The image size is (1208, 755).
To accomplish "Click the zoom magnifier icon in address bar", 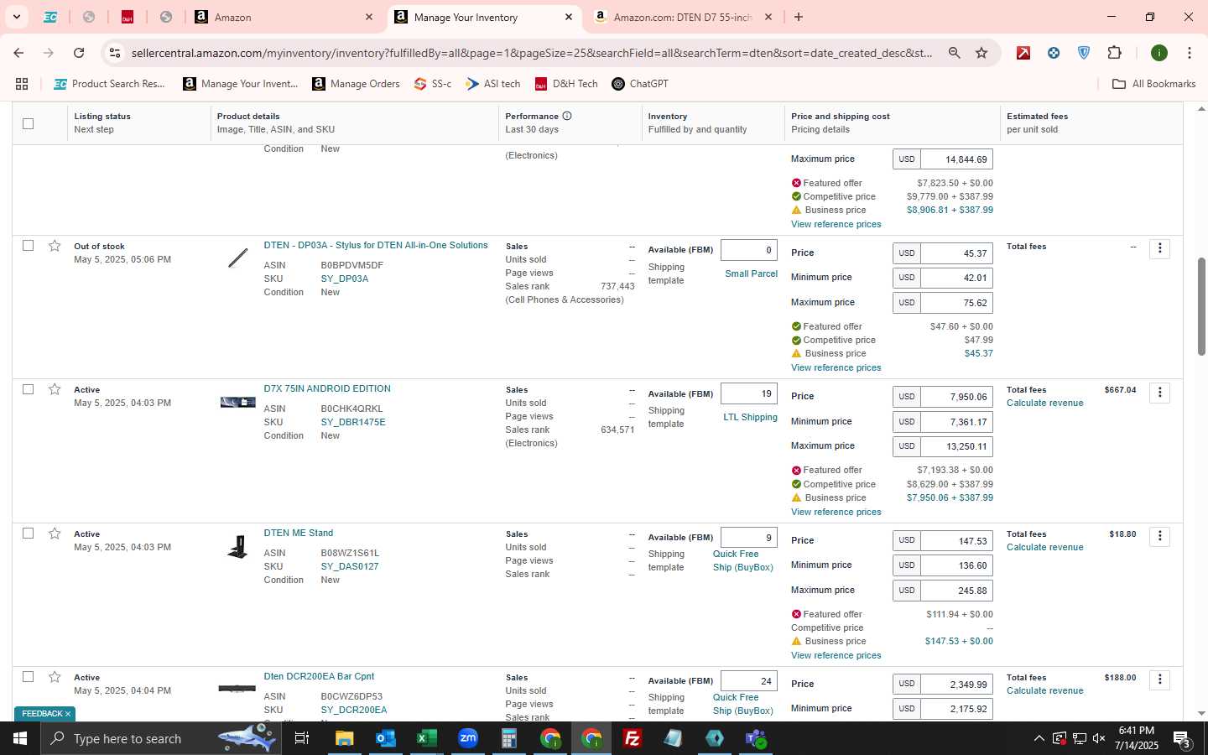I will [954, 53].
